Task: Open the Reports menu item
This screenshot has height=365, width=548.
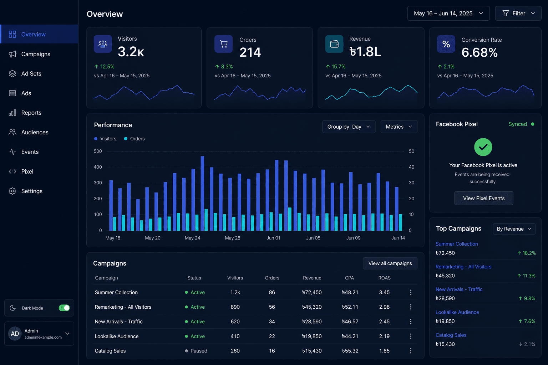Action: 39,113
